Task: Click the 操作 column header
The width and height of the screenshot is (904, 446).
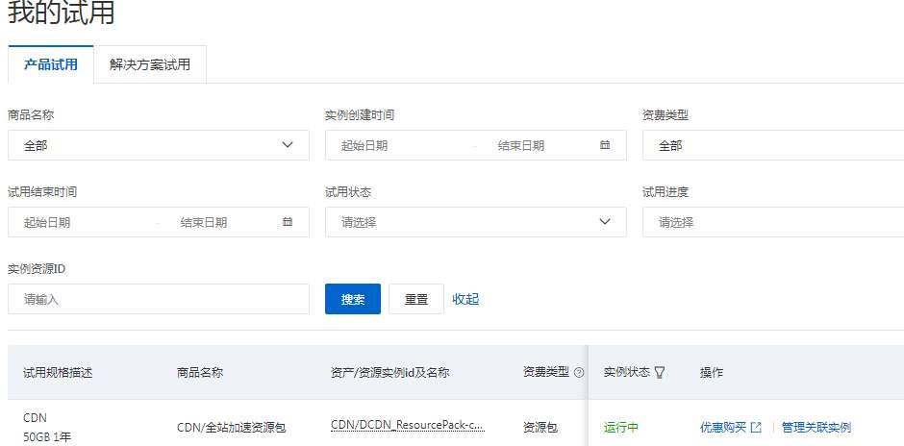Action: pos(712,373)
